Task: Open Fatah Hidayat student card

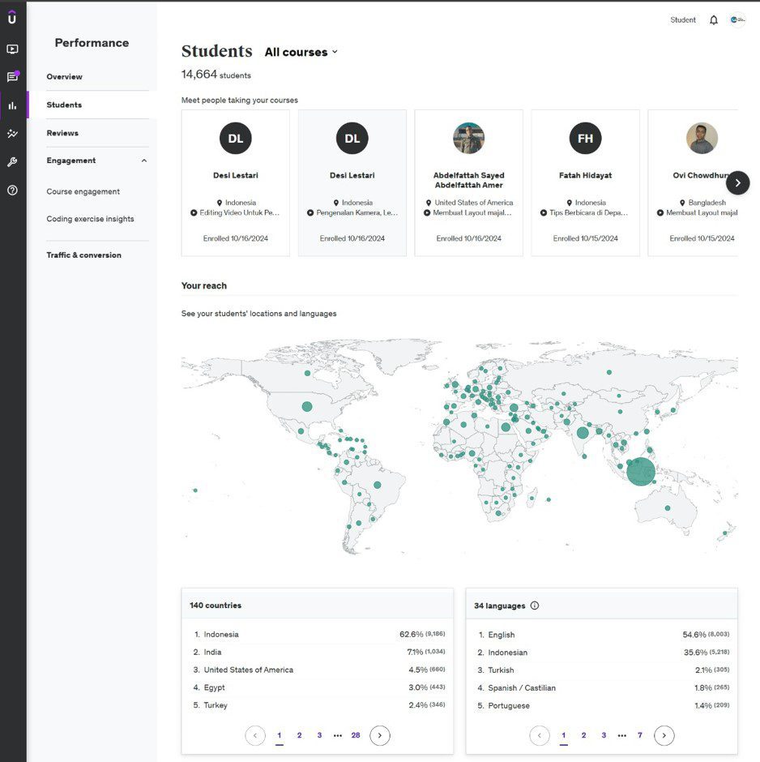Action: pos(585,183)
